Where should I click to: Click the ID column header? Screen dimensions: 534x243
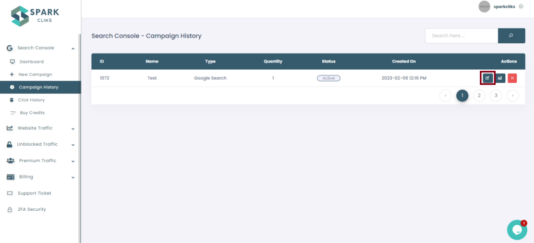pos(102,61)
